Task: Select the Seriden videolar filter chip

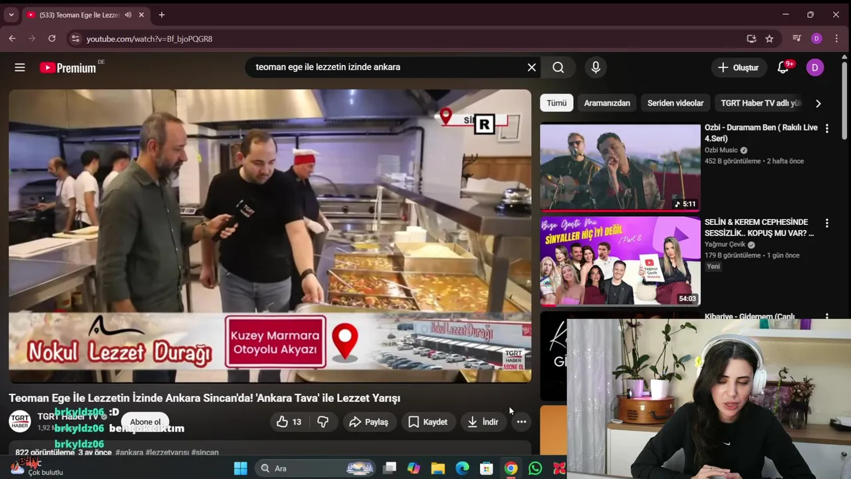Action: tap(675, 103)
